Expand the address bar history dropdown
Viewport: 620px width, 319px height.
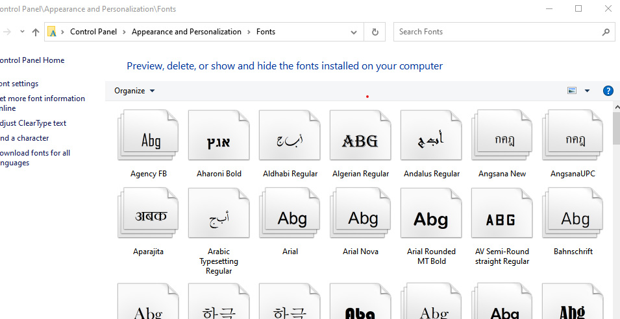(x=354, y=32)
